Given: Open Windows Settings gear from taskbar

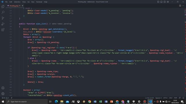Looking at the screenshot, I should (x=139, y=101).
